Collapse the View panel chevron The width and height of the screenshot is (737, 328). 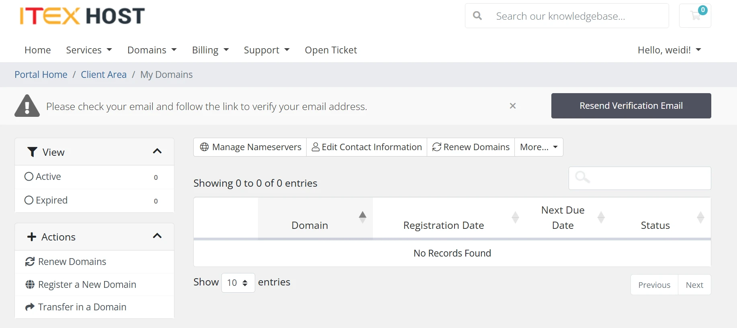(x=157, y=151)
